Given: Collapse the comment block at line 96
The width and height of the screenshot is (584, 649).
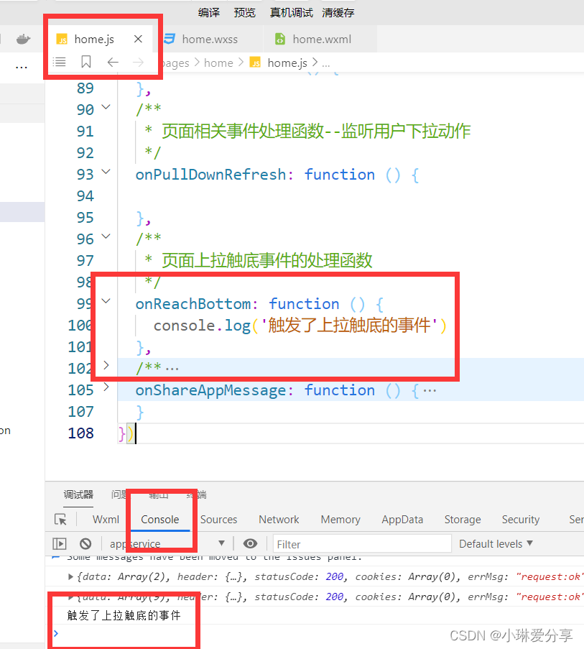Looking at the screenshot, I should coord(106,236).
